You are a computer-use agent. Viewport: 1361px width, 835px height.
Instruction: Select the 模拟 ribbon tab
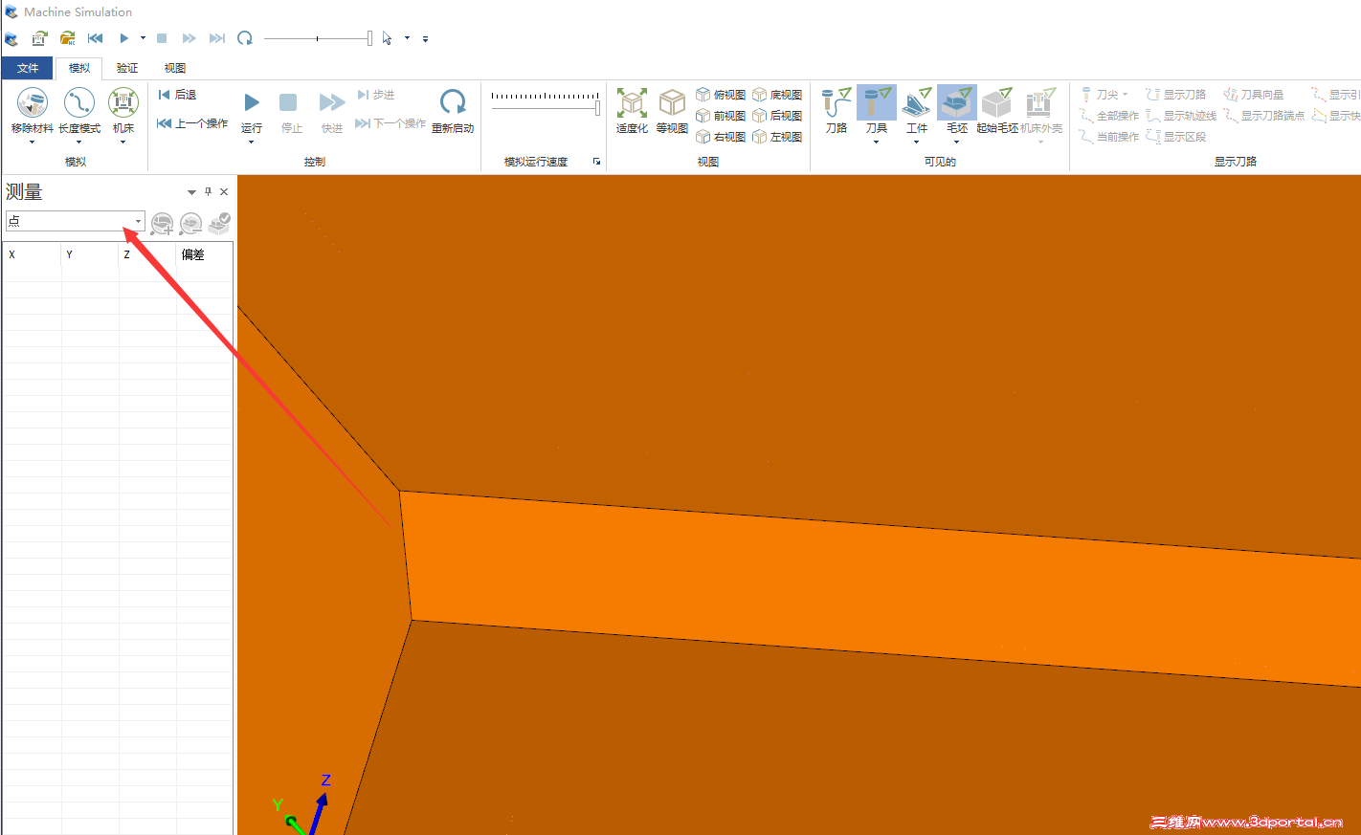pyautogui.click(x=79, y=68)
